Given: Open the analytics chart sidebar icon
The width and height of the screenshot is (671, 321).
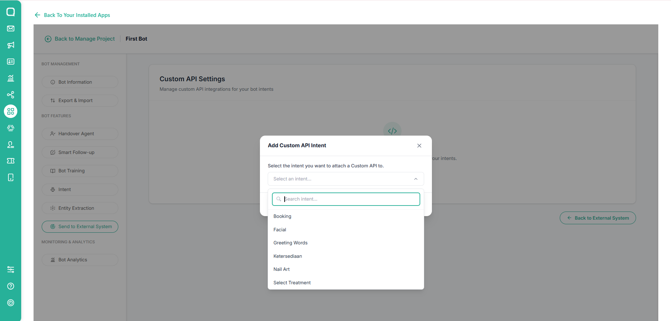Looking at the screenshot, I should click(11, 78).
